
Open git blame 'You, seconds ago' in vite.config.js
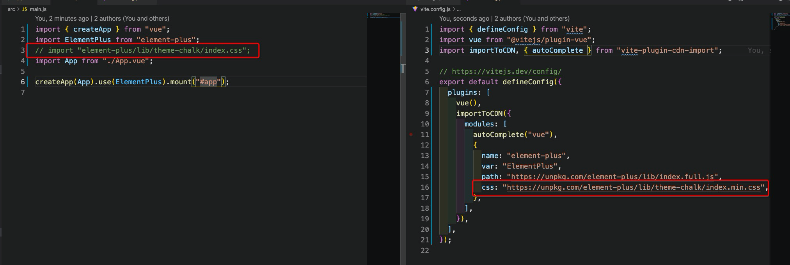tap(464, 18)
